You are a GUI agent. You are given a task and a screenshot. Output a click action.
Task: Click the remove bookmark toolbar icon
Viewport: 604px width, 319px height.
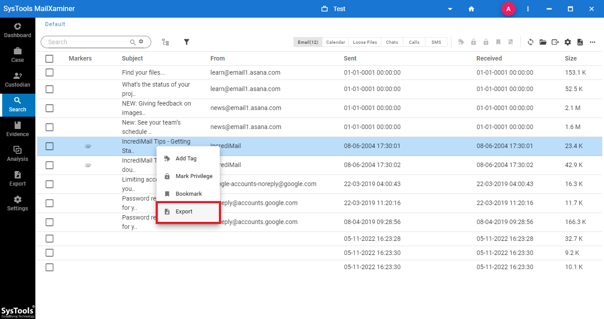pos(511,42)
